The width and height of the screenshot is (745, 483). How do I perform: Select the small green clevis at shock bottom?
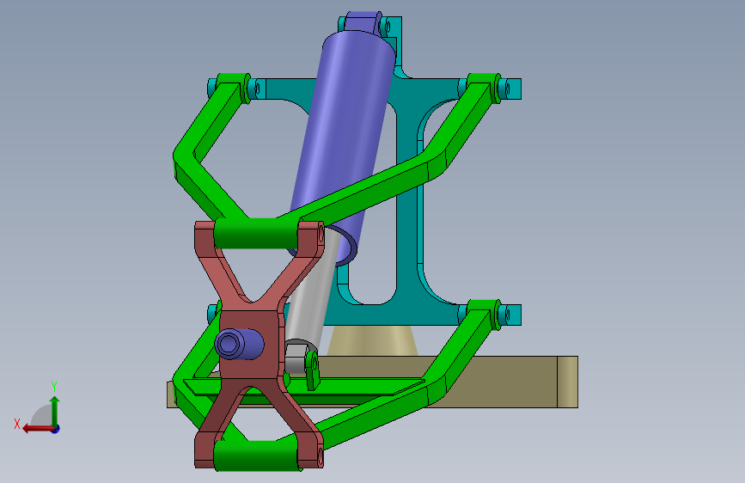coord(312,370)
